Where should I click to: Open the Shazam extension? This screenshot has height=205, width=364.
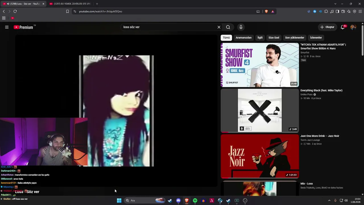click(315, 11)
